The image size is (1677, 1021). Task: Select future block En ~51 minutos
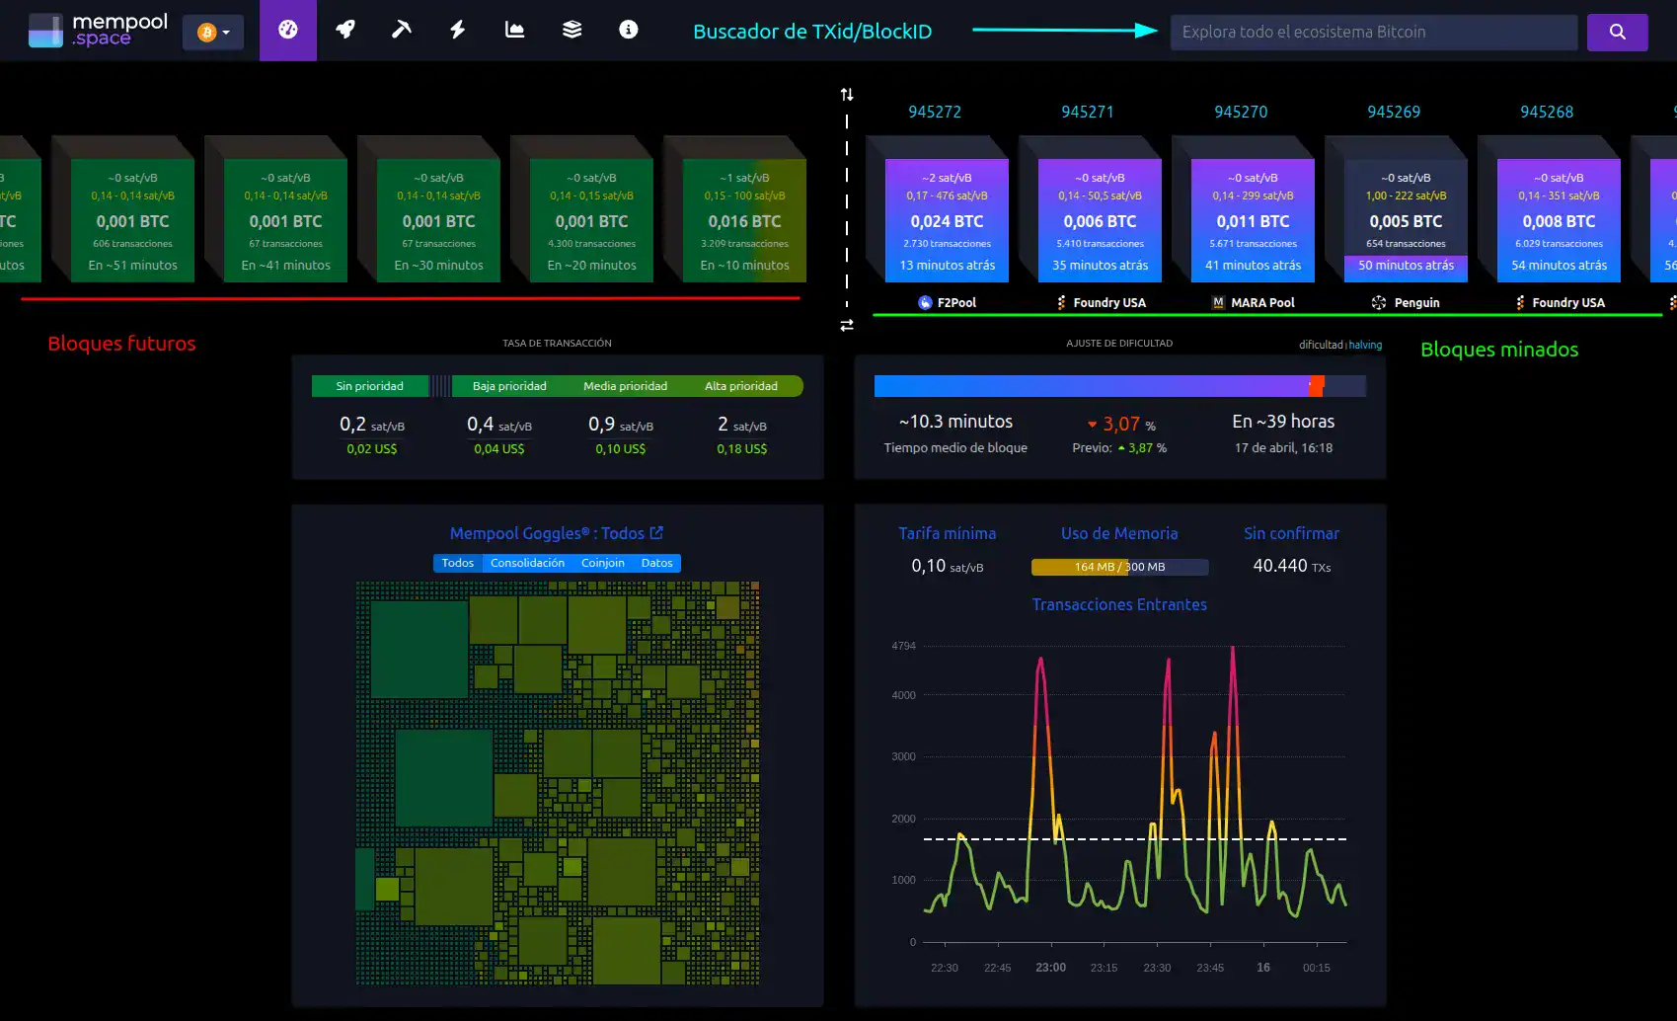(132, 220)
